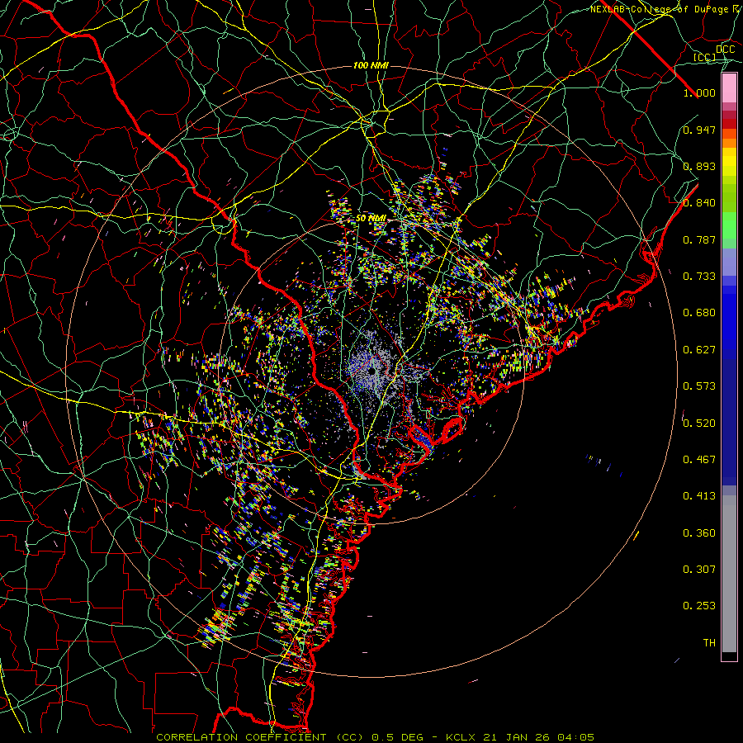Click the "[CC]" product label near the scale
The width and height of the screenshot is (743, 743).
[704, 57]
